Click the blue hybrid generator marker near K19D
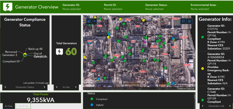 tap(173, 39)
